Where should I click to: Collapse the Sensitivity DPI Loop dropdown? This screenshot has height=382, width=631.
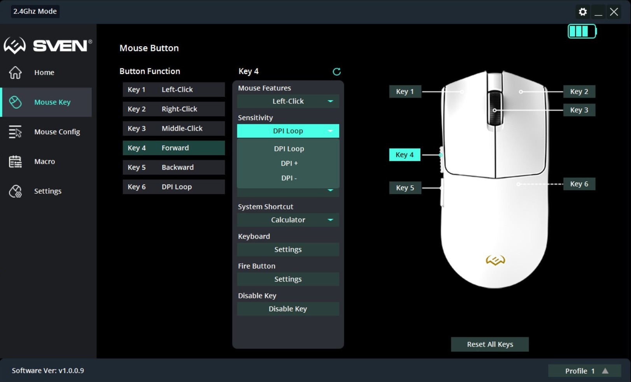[x=288, y=131]
